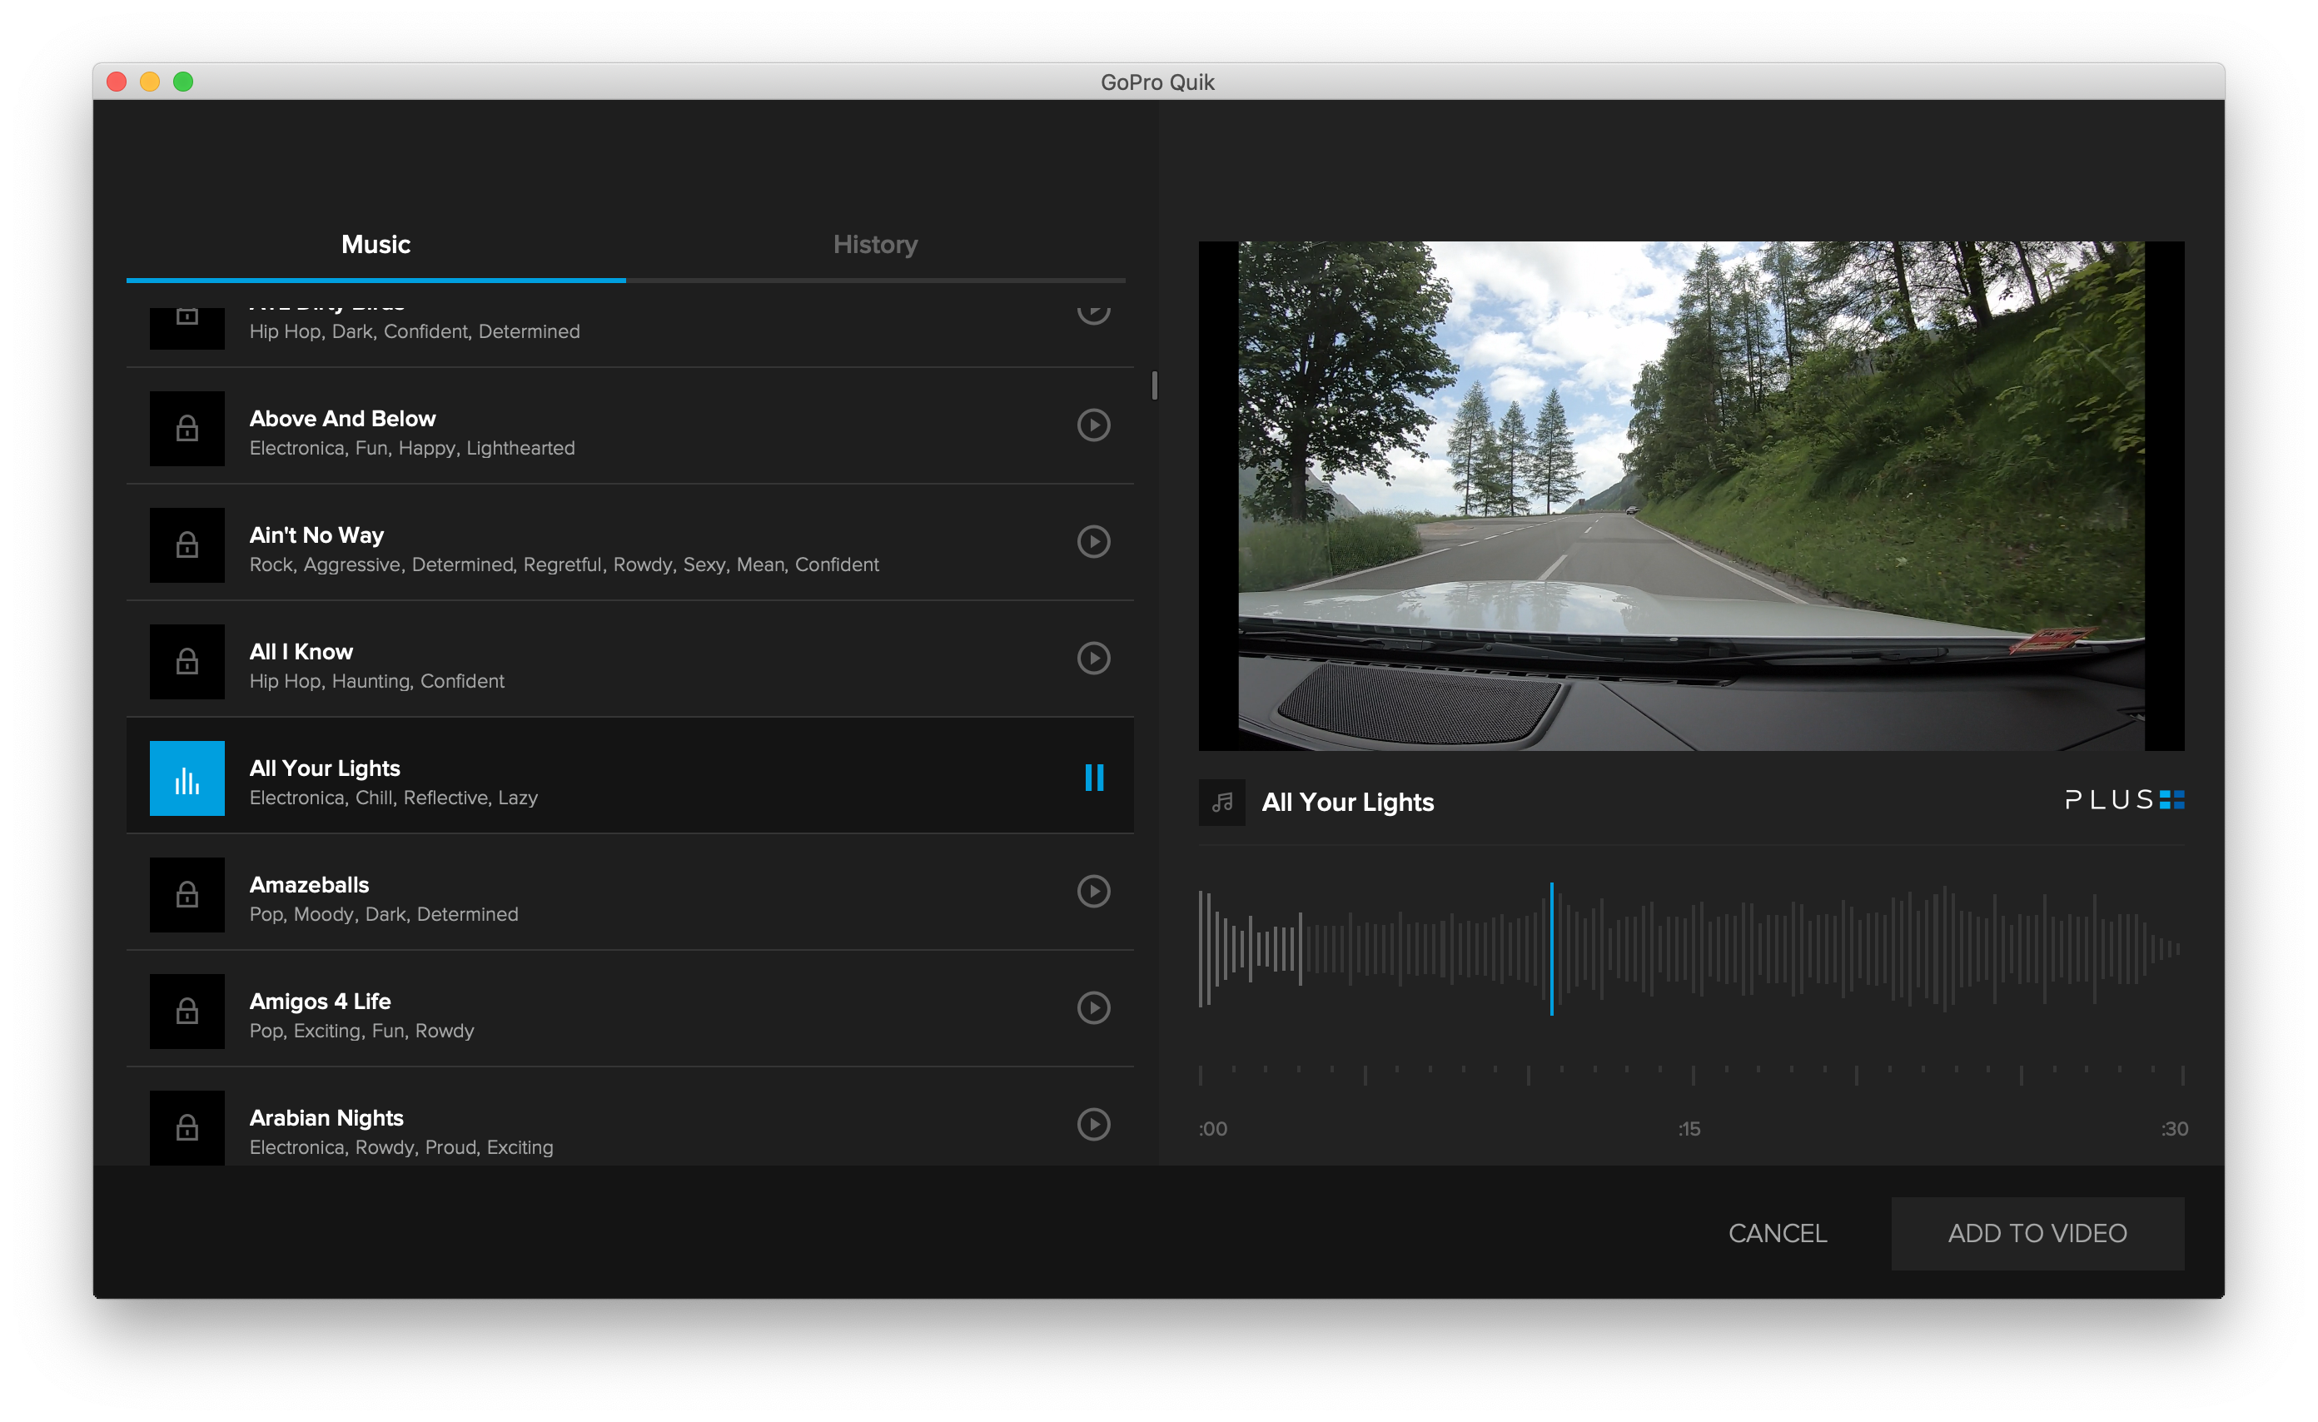Play the Amigos 4 Life track
2318x1422 pixels.
1092,1008
